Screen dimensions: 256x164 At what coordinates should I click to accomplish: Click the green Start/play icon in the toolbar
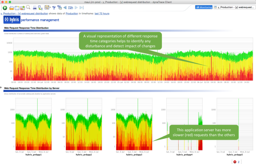click(x=5, y=8)
